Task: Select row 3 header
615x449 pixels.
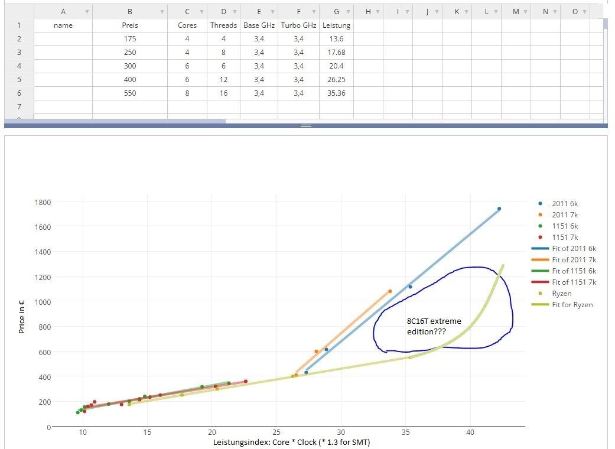Action: pos(19,53)
